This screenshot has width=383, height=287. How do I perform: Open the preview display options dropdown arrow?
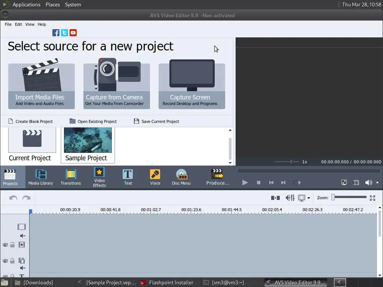click(309, 198)
